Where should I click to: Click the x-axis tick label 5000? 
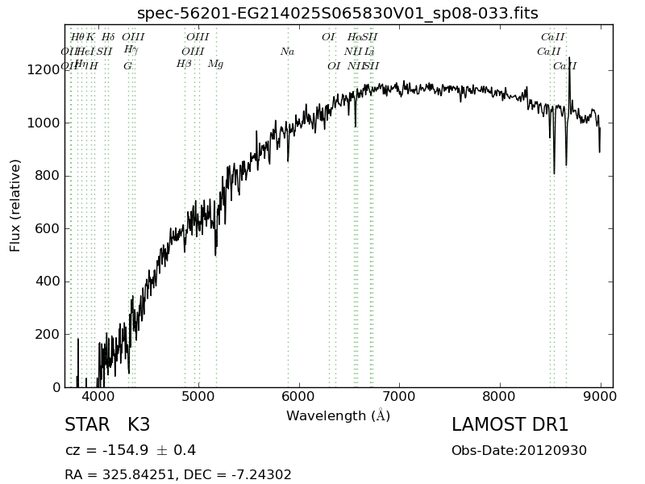[198, 396]
